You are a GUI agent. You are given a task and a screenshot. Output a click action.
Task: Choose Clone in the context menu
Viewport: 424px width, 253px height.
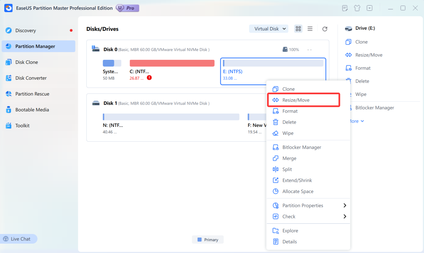(308, 89)
